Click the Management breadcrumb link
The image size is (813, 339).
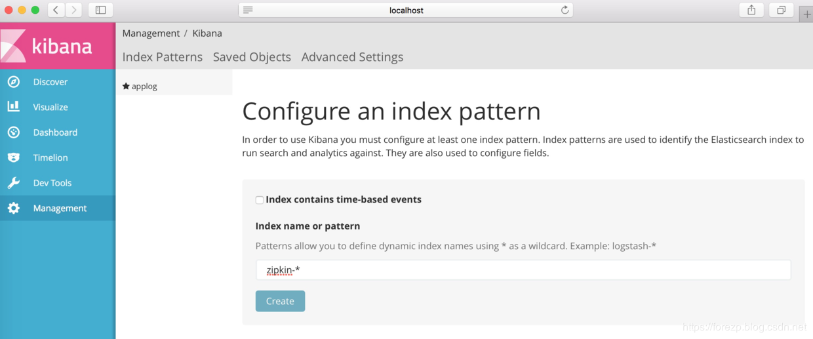pyautogui.click(x=151, y=33)
